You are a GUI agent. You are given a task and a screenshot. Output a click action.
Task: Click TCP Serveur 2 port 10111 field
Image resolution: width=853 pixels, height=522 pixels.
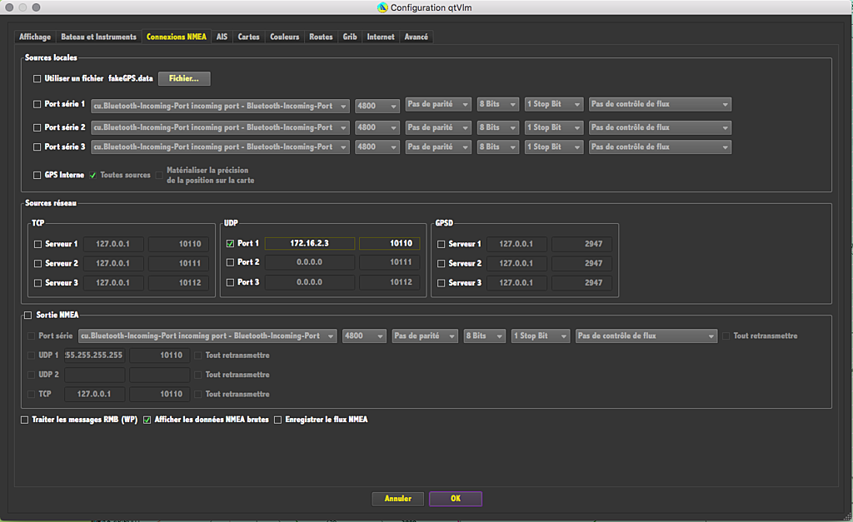coord(178,264)
